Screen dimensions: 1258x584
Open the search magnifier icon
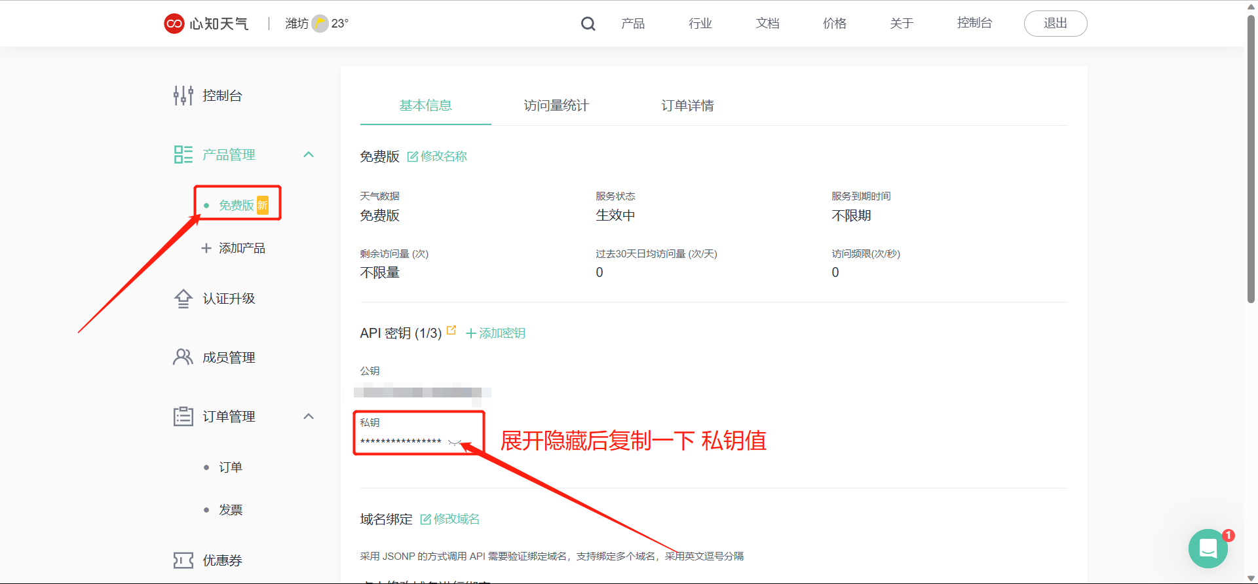(x=588, y=24)
